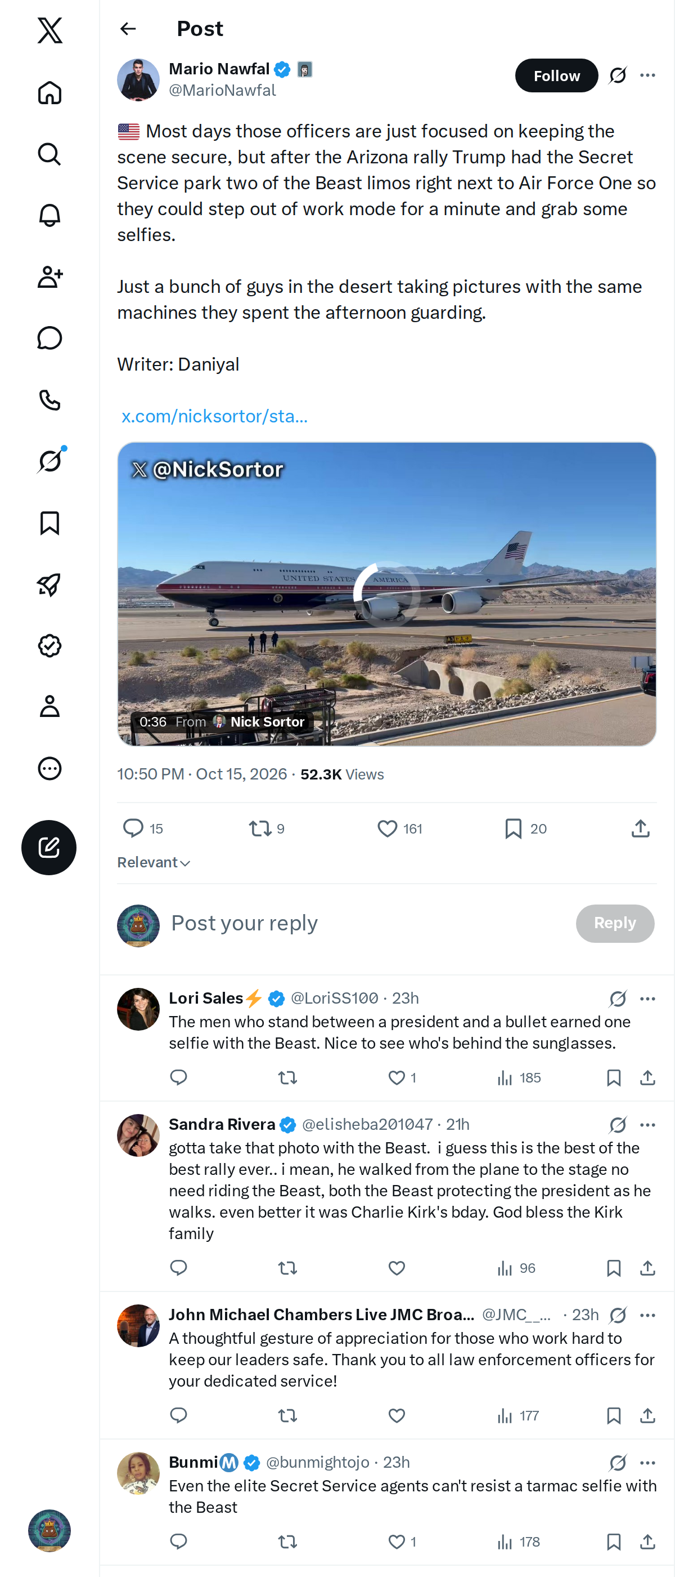This screenshot has height=1577, width=675.
Task: Open more options on Lori Sales reply
Action: click(647, 999)
